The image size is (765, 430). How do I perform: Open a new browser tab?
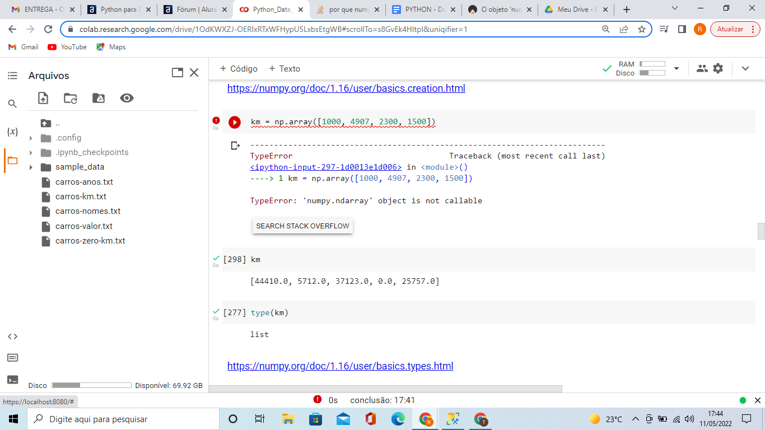pos(627,10)
